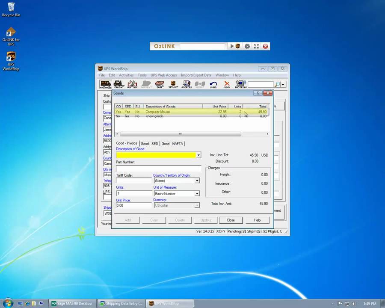Click the Part Number input field
Image resolution: width=385 pixels, height=308 pixels.
pos(159,169)
